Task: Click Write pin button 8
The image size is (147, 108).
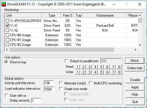Action: coord(119,72)
